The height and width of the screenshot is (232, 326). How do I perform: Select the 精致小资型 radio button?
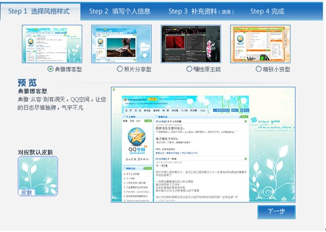[259, 69]
